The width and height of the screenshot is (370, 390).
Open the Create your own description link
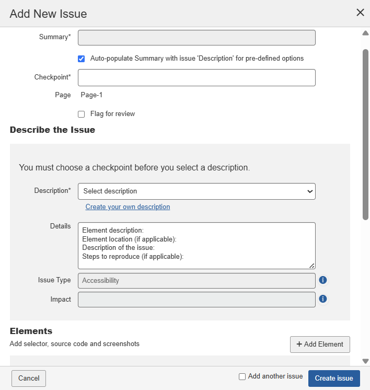128,207
